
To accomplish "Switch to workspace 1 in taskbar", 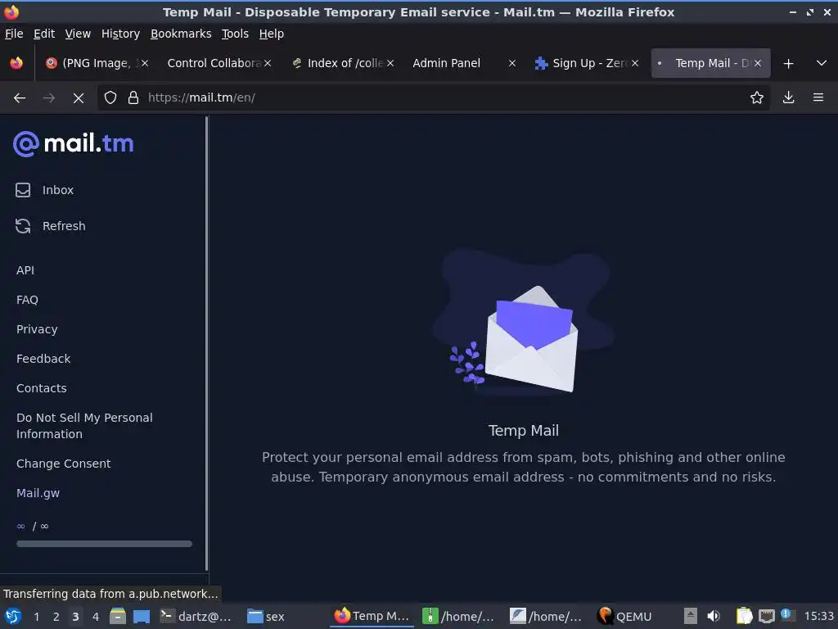I will (36, 617).
